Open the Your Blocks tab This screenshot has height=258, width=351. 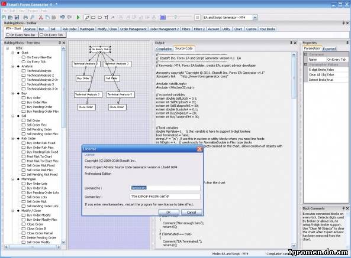[268, 29]
